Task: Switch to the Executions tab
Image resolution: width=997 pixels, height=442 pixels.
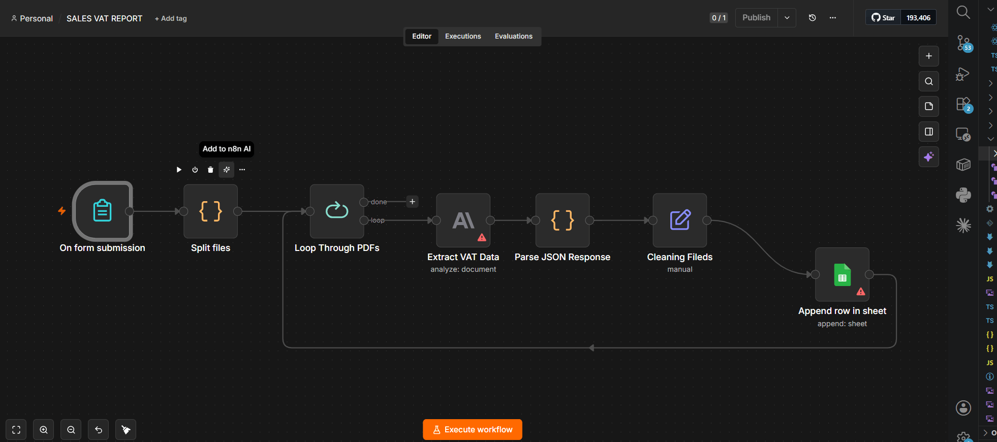Action: click(x=463, y=36)
